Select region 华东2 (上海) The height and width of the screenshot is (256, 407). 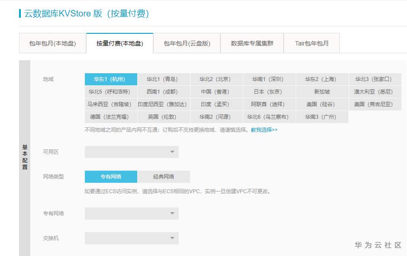(x=322, y=79)
